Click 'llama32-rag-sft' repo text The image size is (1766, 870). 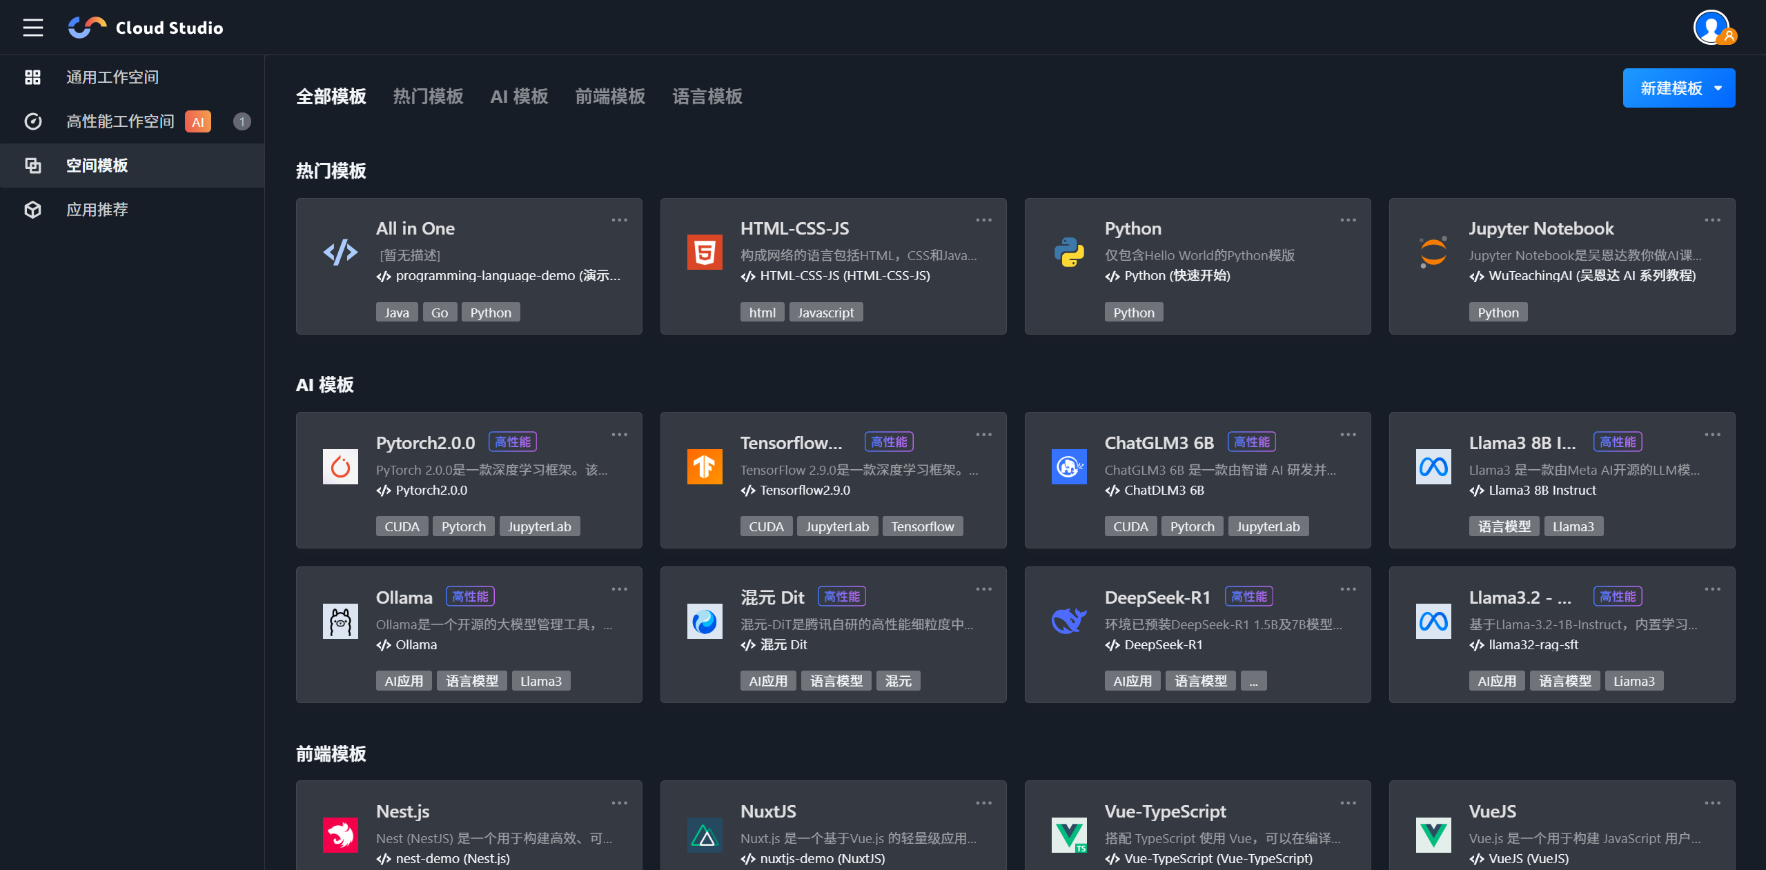point(1533,644)
